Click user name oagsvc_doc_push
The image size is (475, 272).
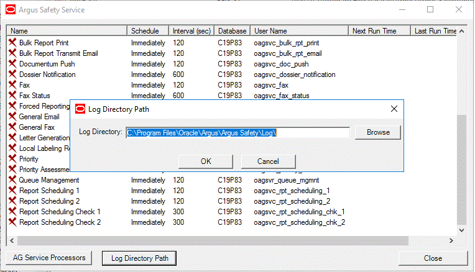pos(281,64)
